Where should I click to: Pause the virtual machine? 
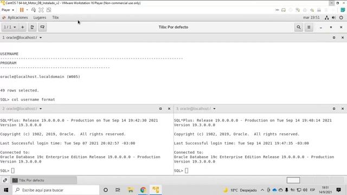coord(22,10)
